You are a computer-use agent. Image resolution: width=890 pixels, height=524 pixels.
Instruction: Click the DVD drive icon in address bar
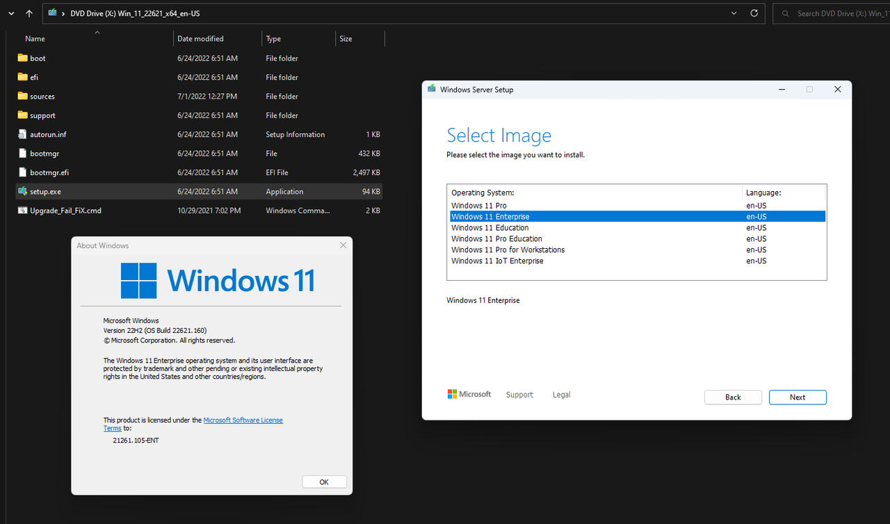pyautogui.click(x=52, y=13)
